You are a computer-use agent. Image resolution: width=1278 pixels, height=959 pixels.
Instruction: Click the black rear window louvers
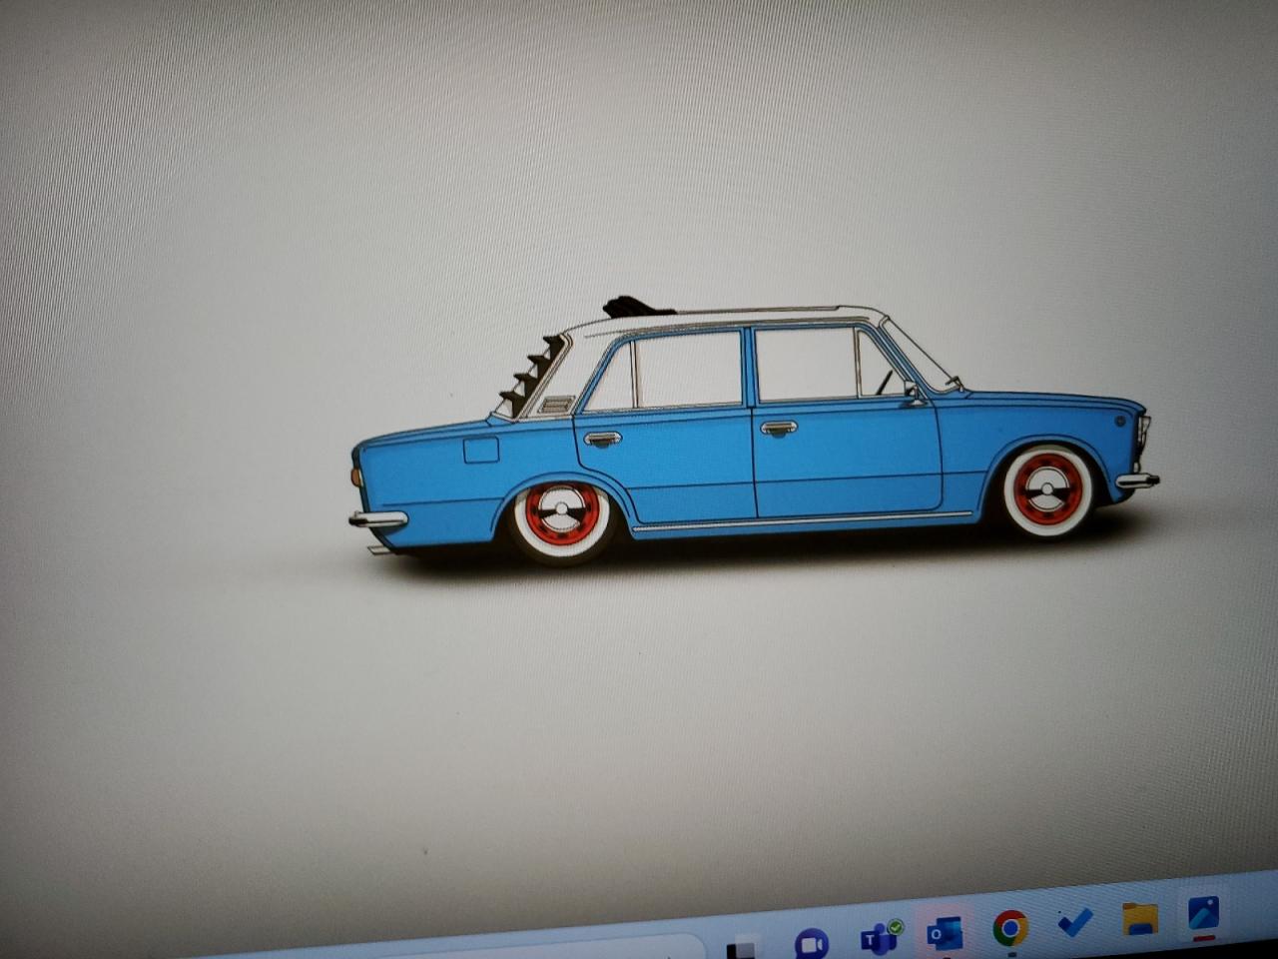pyautogui.click(x=529, y=375)
